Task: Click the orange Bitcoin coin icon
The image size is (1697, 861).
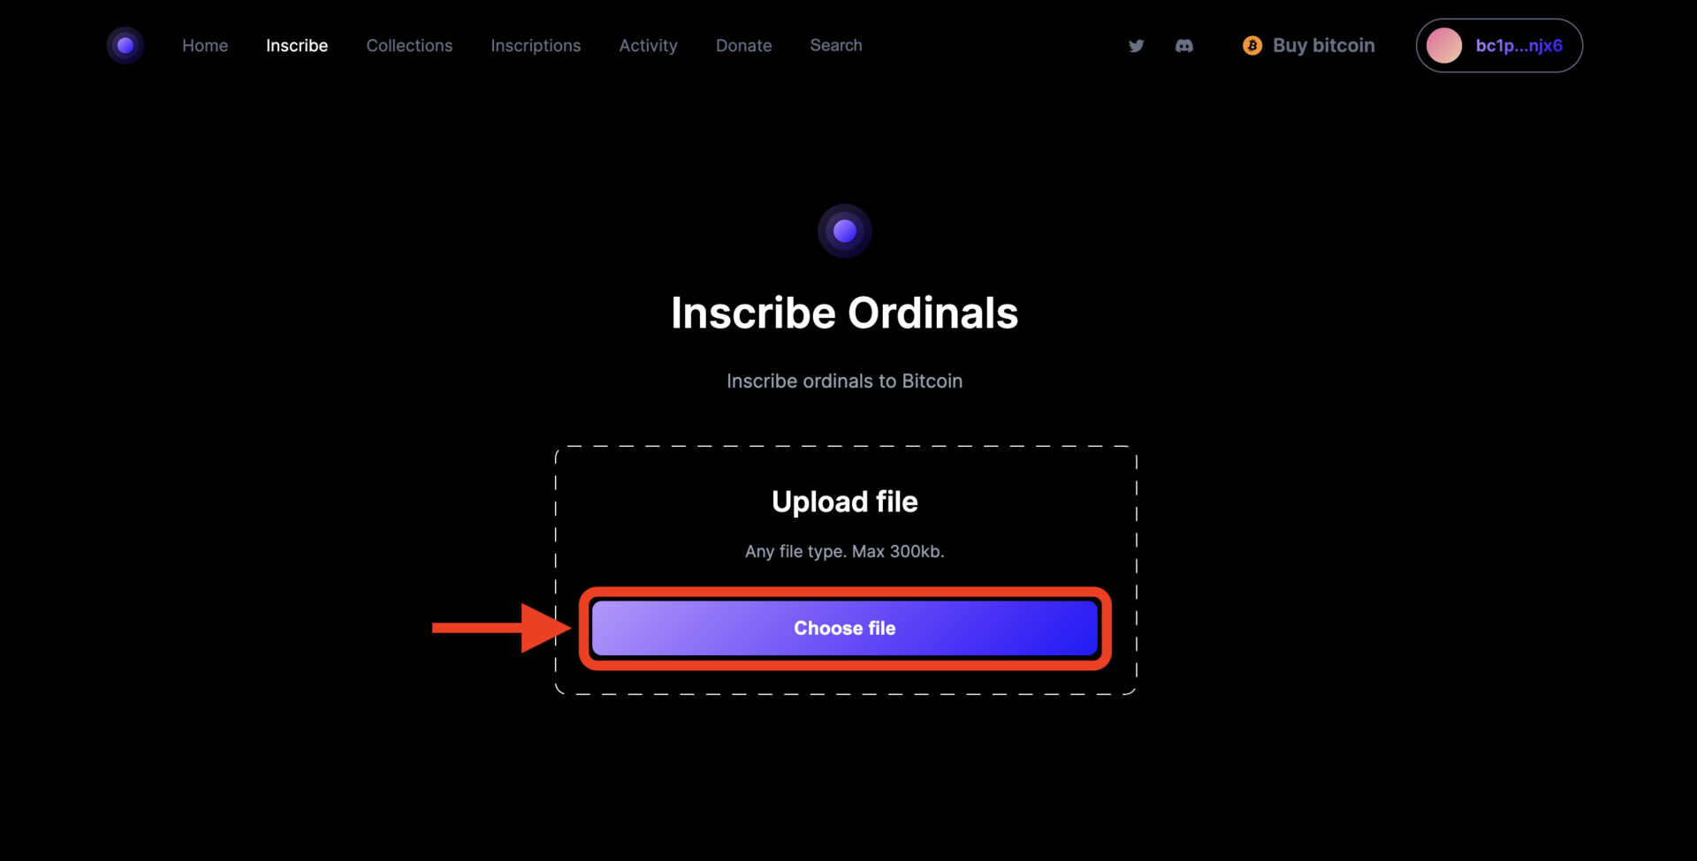Action: tap(1252, 45)
